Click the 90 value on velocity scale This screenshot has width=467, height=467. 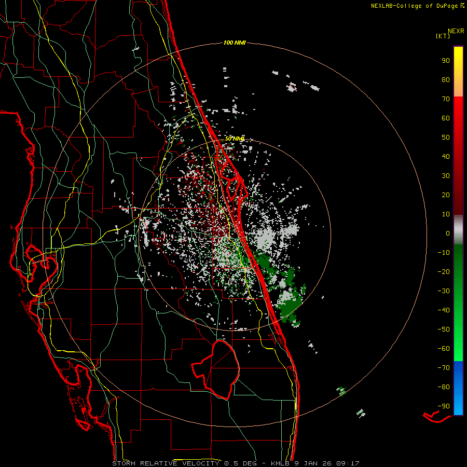click(446, 61)
